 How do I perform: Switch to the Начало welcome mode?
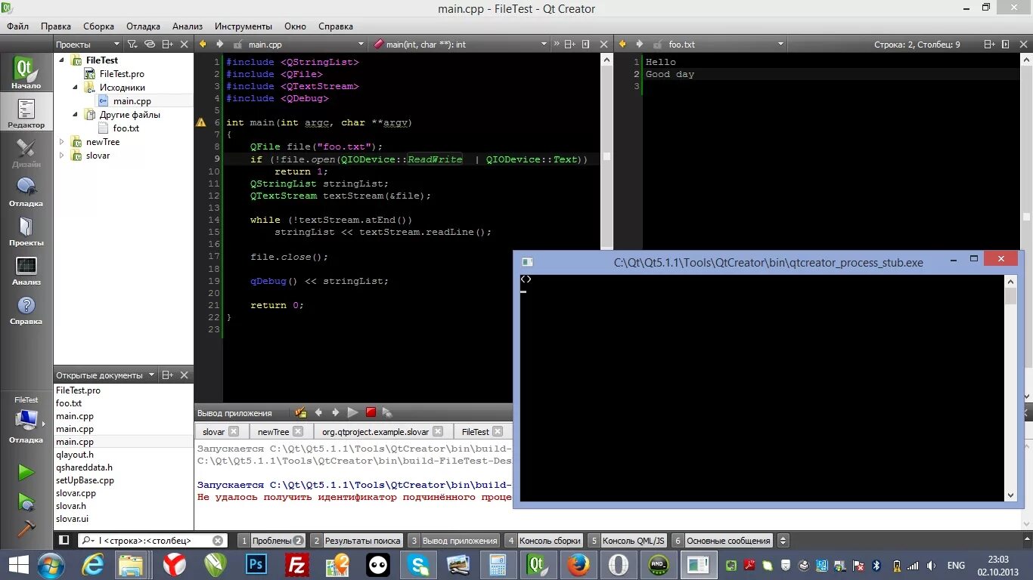coord(26,73)
